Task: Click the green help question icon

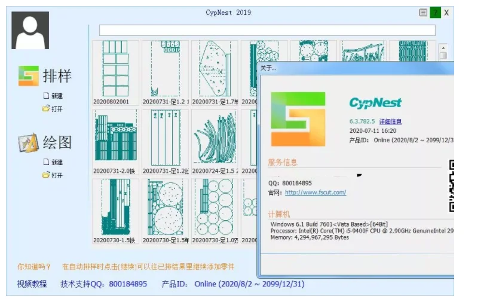Action: click(435, 13)
